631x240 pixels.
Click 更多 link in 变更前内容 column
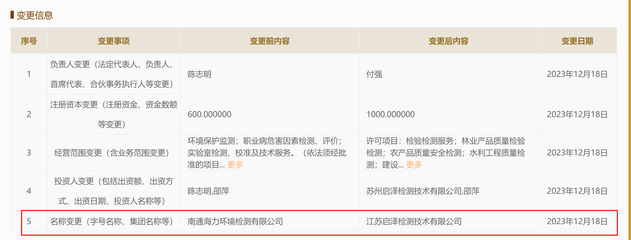pyautogui.click(x=235, y=165)
